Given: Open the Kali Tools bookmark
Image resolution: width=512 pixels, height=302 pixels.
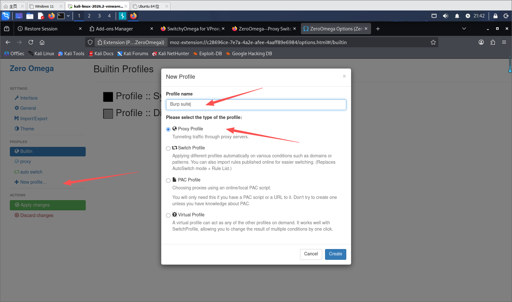Looking at the screenshot, I should (71, 54).
